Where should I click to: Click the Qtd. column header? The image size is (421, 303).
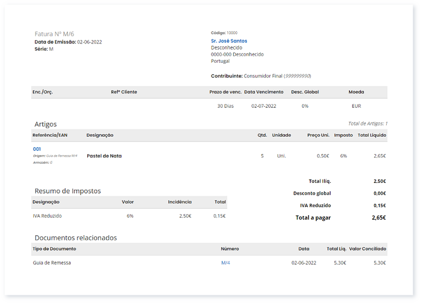point(262,135)
